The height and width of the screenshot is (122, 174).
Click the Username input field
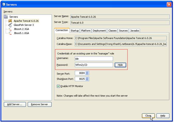coord(94,59)
